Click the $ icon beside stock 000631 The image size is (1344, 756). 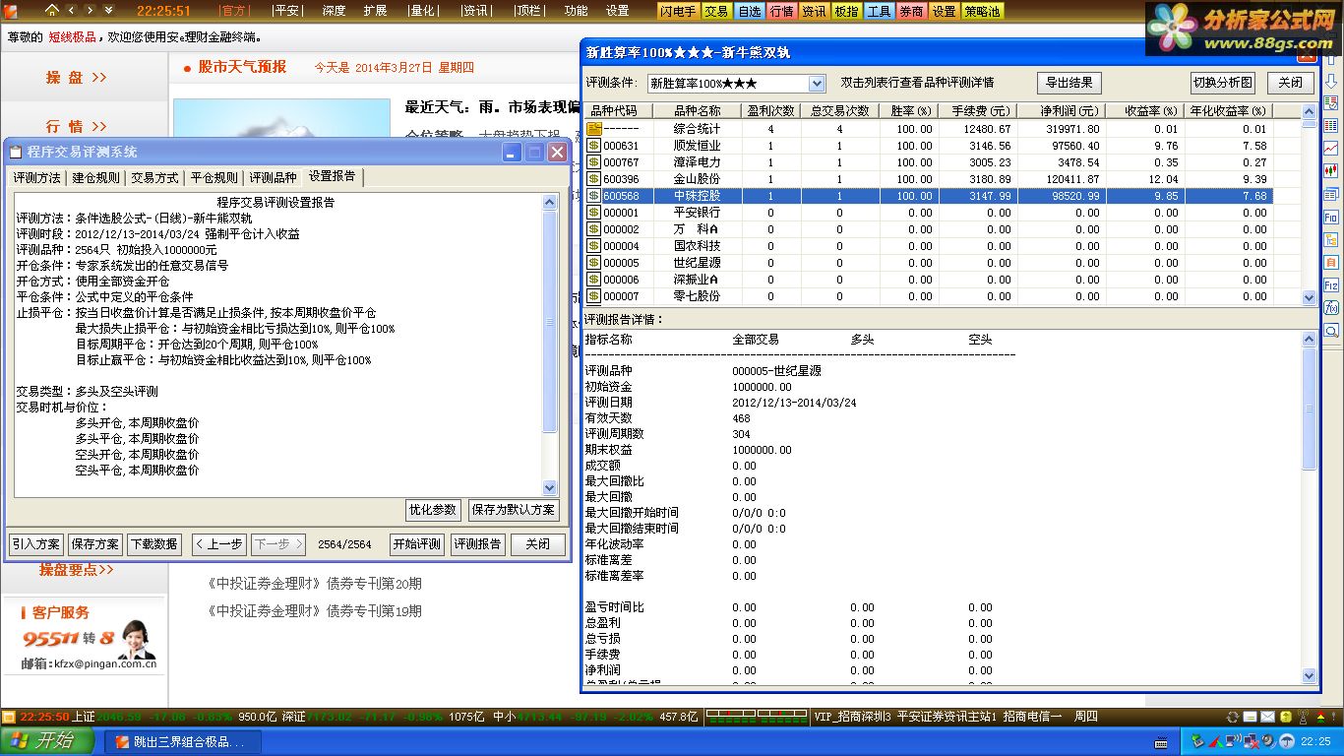(x=593, y=146)
